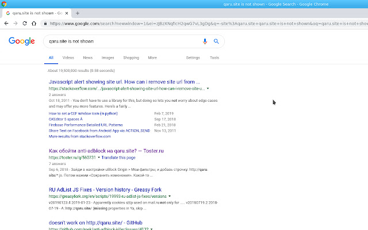Screen dimensions: 368x230
Task: Click the toster.ru/q/560731 green URL
Action: click(x=72, y=158)
